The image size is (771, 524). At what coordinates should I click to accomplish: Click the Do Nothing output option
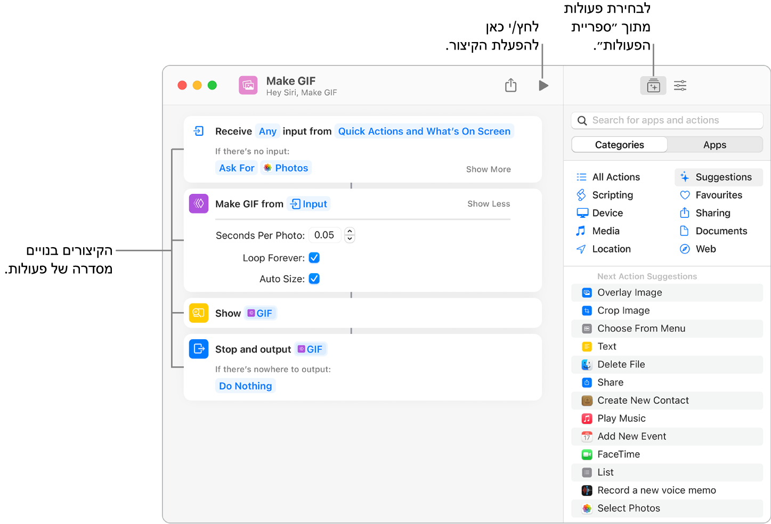click(x=245, y=386)
